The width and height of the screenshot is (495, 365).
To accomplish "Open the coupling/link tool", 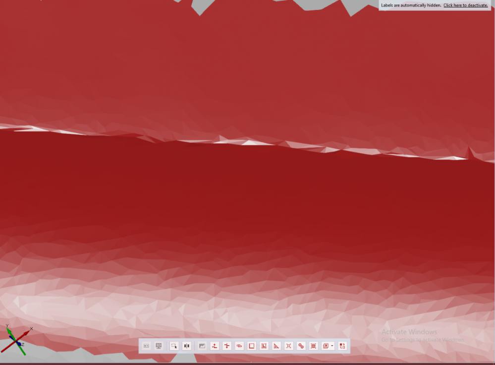I will (x=301, y=346).
